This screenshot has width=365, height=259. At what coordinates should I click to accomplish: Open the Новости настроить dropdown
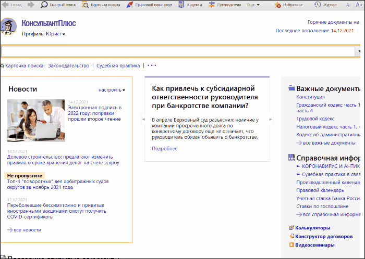(x=112, y=90)
